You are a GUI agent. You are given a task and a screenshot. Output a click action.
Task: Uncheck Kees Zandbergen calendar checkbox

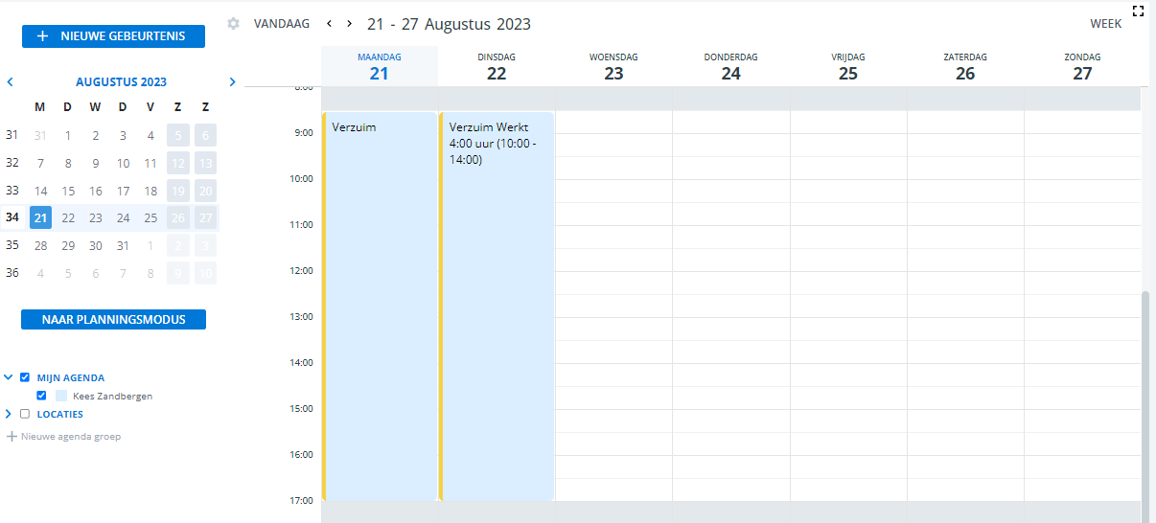click(41, 396)
